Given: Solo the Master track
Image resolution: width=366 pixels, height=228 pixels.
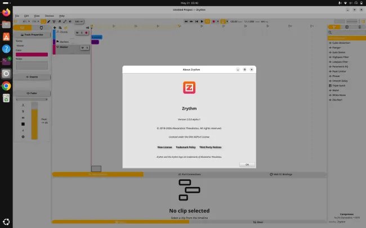Looking at the screenshot, I should tap(87, 48).
